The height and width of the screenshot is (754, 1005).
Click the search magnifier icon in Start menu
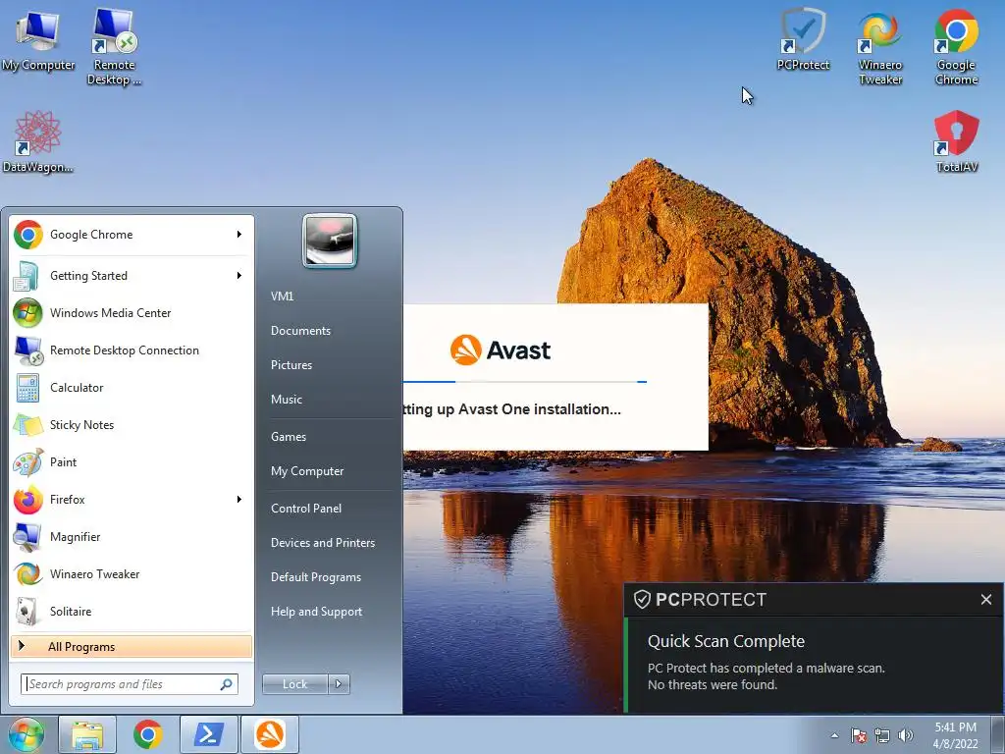click(x=227, y=684)
